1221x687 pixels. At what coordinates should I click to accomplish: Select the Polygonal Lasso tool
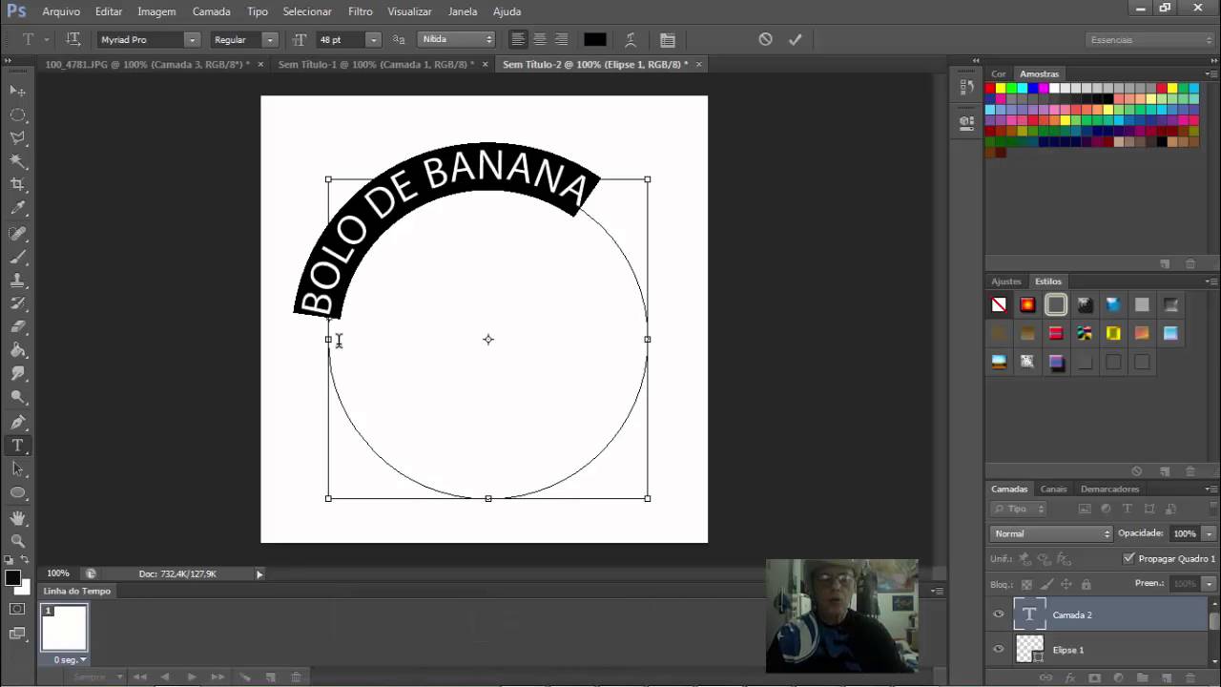pos(17,138)
